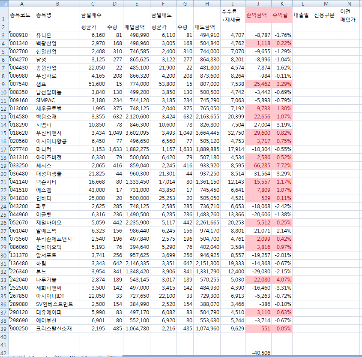Click 나무기술 return rate 4.07%
This screenshot has width=362, height=357.
[282, 280]
